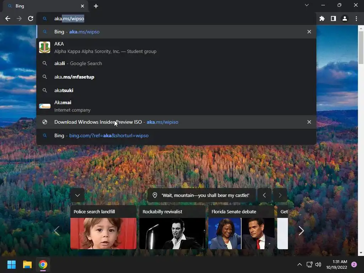The height and width of the screenshot is (273, 364).
Task: Click the address bar text aka.ms/wipso
Action: [69, 18]
